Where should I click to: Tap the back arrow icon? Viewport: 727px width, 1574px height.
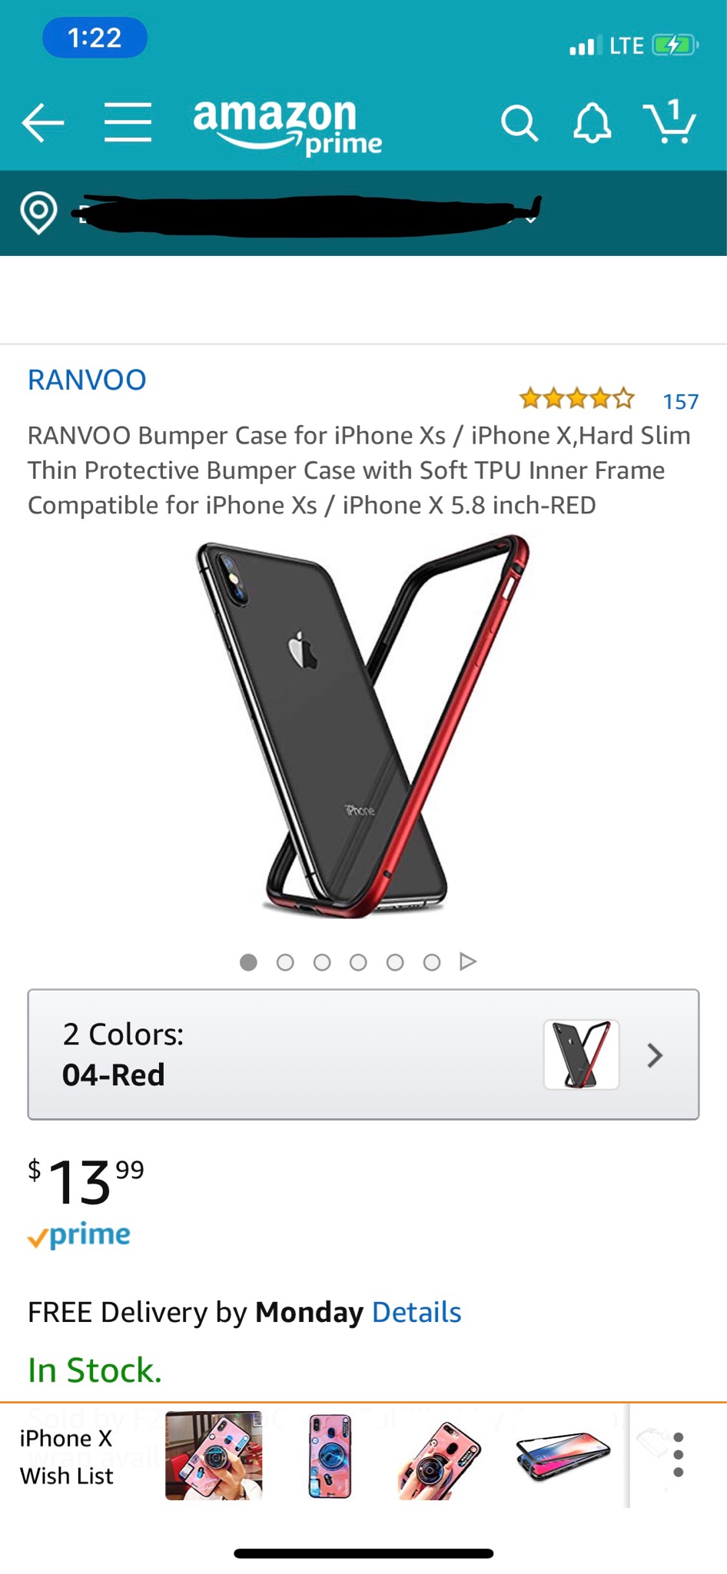click(43, 123)
